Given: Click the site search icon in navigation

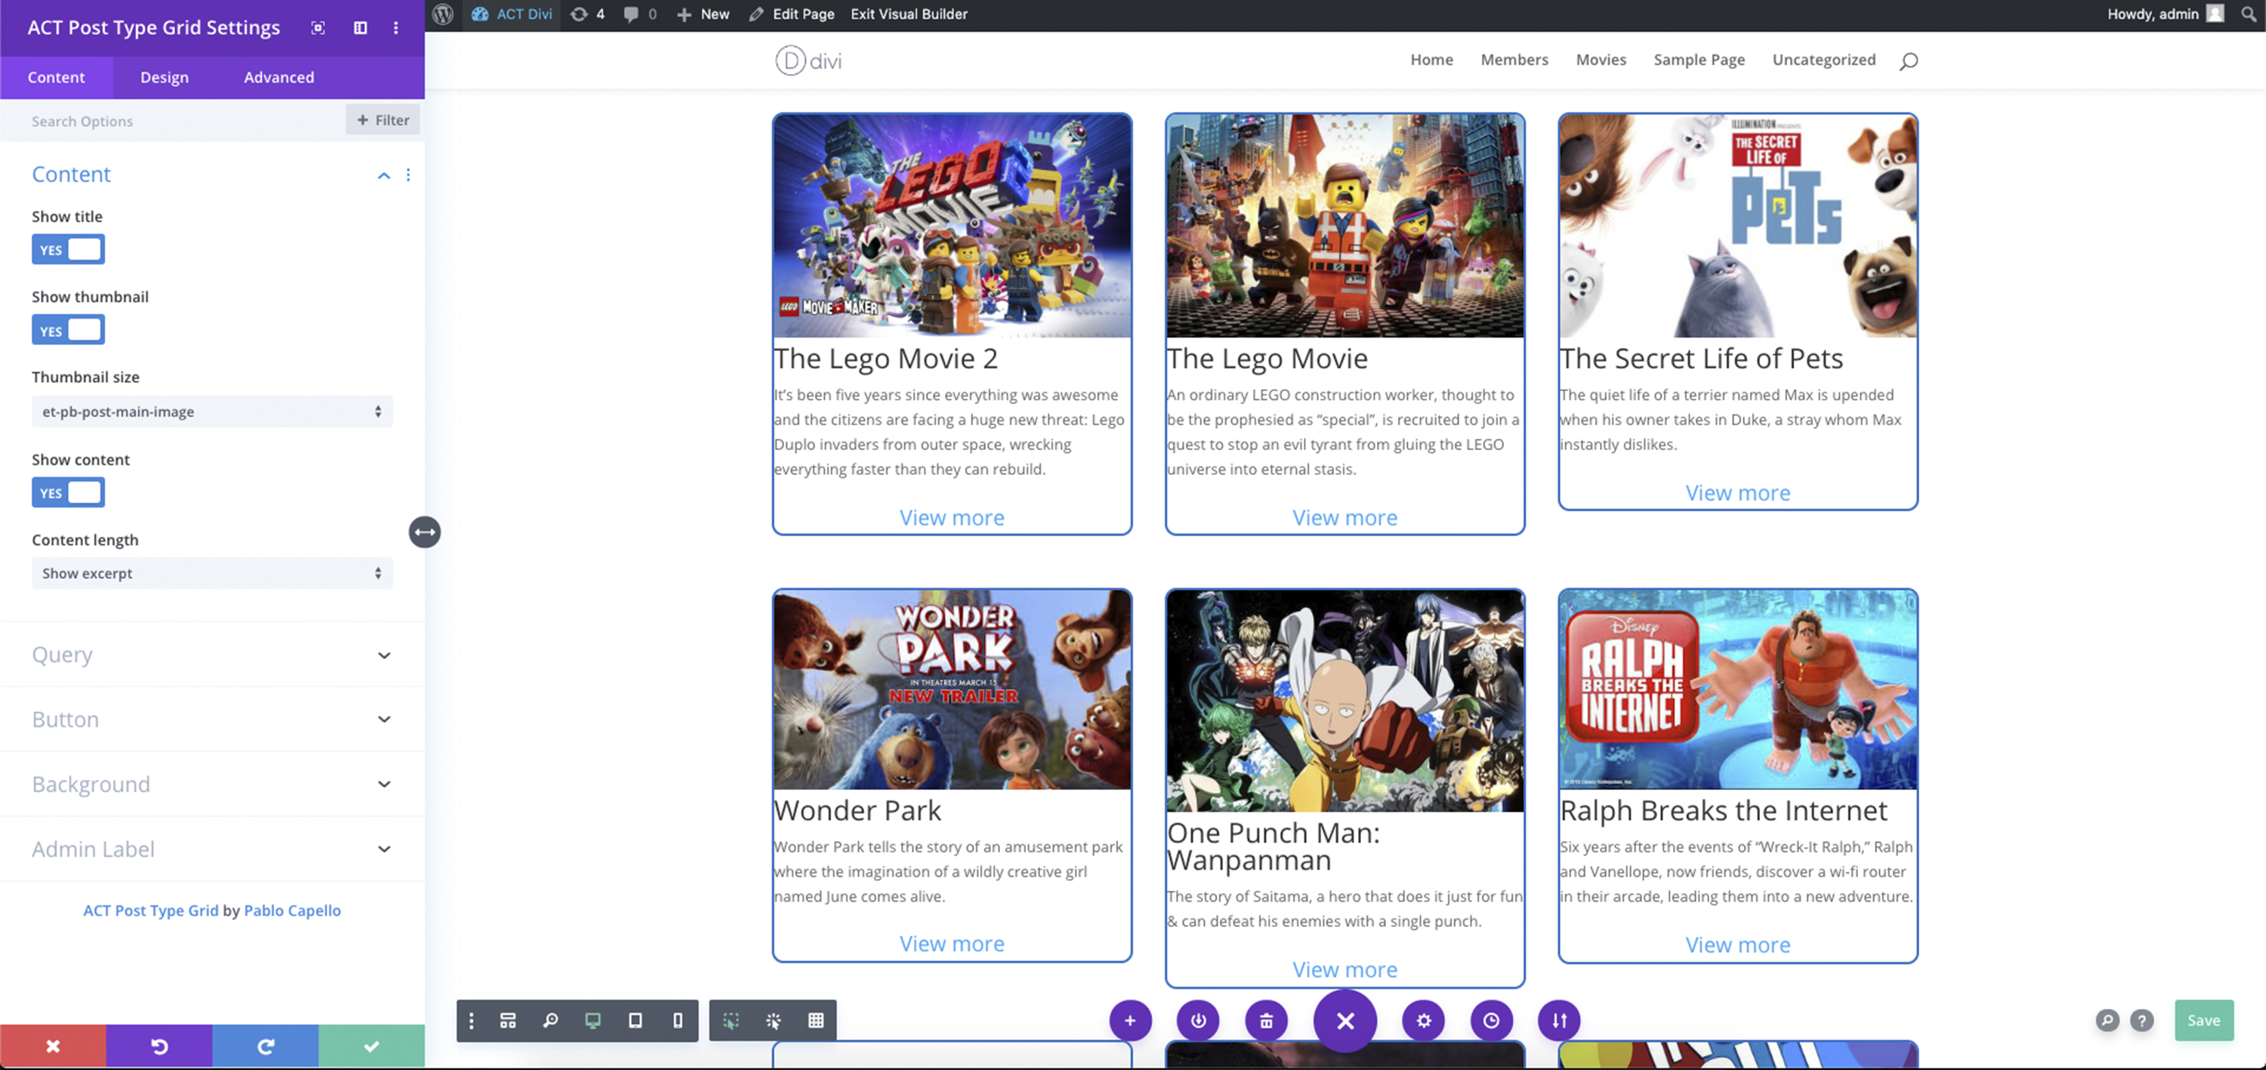Looking at the screenshot, I should click(x=1908, y=60).
